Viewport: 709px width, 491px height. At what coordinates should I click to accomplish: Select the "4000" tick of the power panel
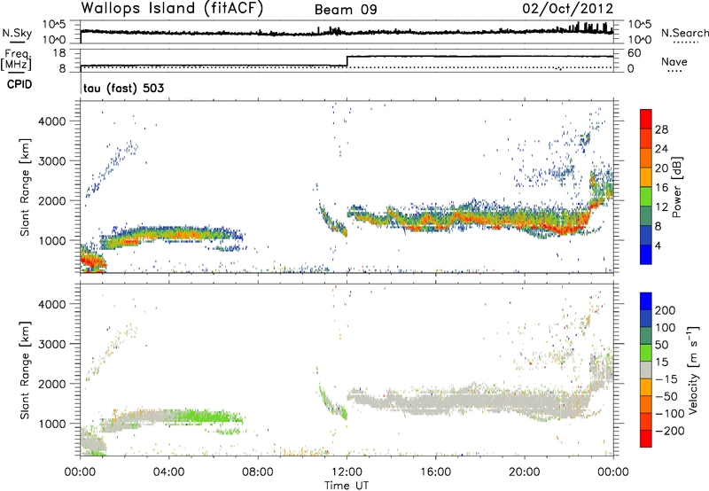click(51, 121)
